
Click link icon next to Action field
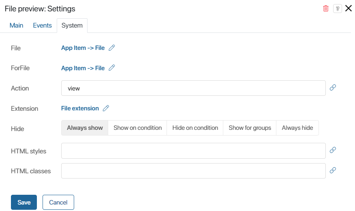[x=333, y=88]
